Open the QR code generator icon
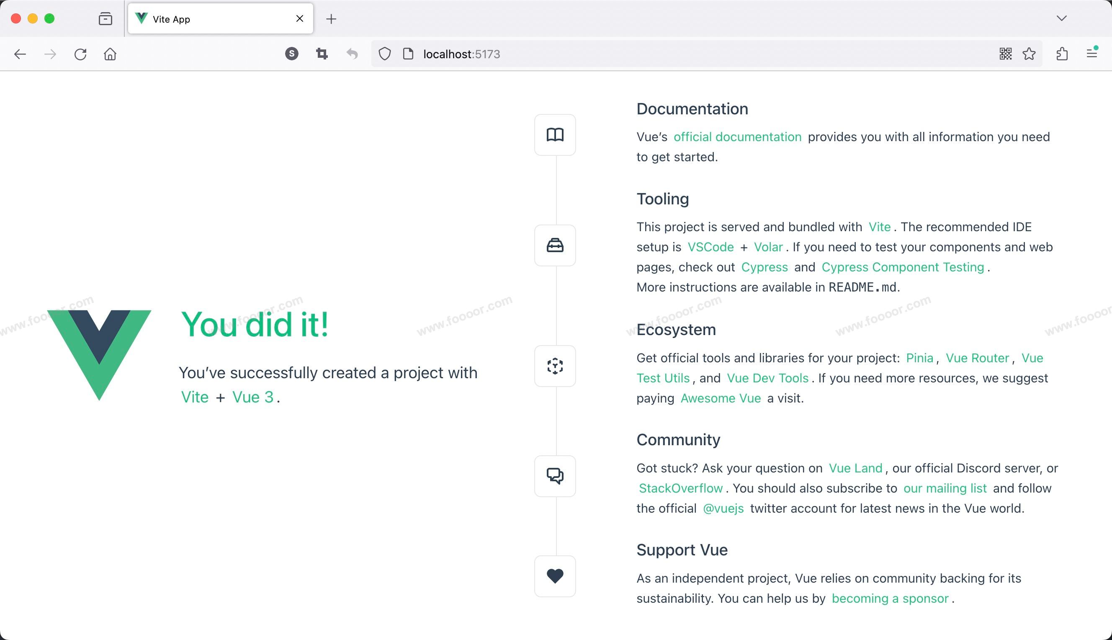Image resolution: width=1112 pixels, height=640 pixels. [1005, 54]
